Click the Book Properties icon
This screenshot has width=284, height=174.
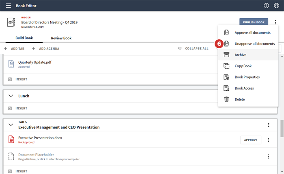tap(227, 77)
